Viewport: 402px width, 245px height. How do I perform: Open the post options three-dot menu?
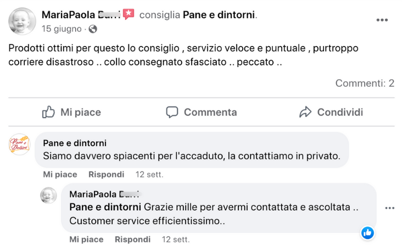[x=382, y=20]
